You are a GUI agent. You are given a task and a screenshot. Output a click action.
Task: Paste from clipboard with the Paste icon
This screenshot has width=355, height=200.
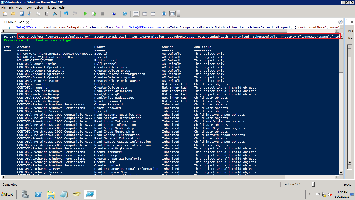47,14
